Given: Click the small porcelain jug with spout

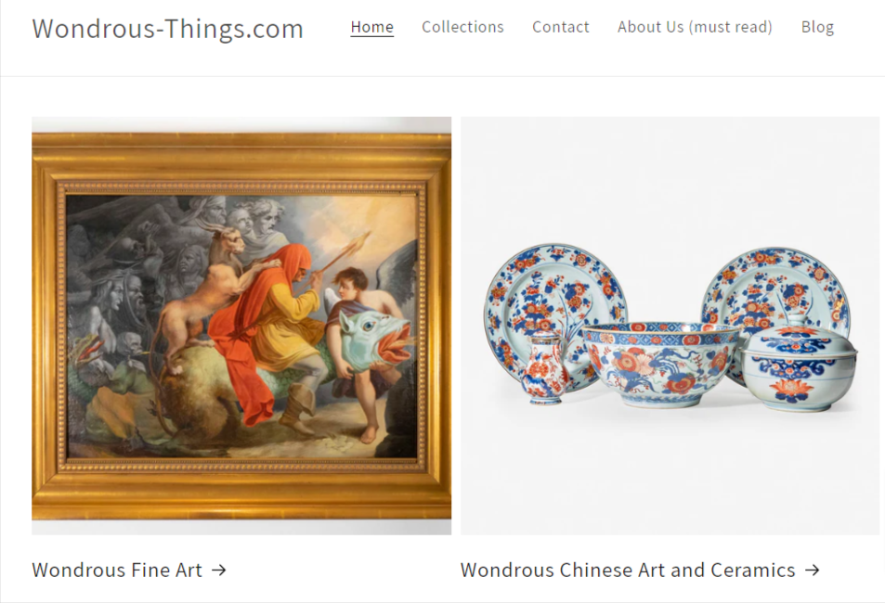Looking at the screenshot, I should pos(545,367).
